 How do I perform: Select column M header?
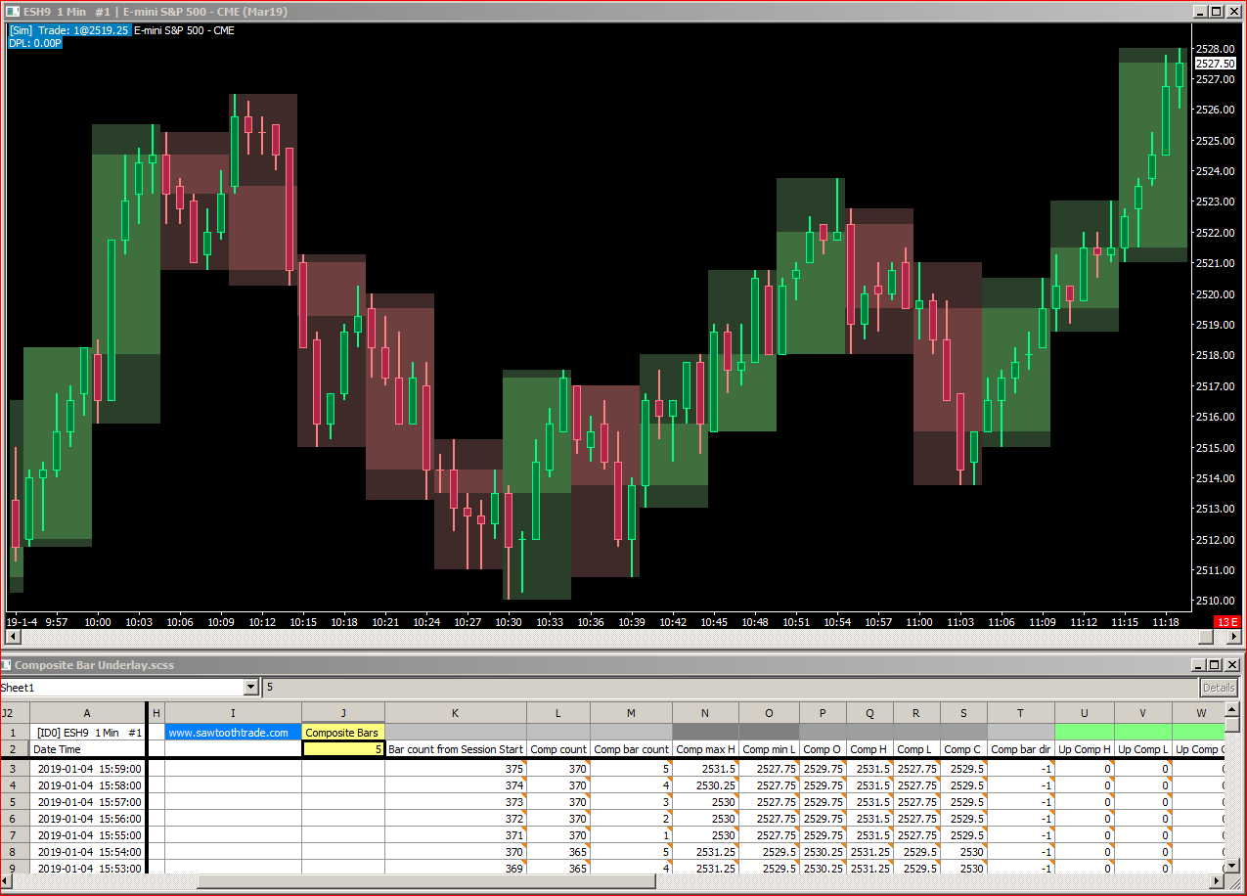631,713
